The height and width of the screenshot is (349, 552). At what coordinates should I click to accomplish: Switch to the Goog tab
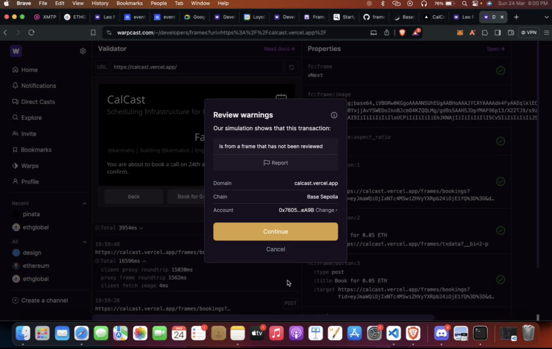point(195,17)
